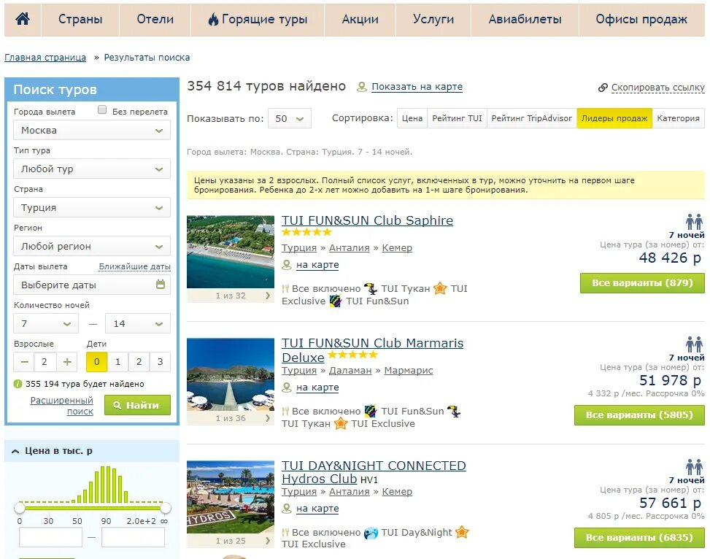Click TUI Exclusive star icon in Saphire row
The height and width of the screenshot is (559, 710).
click(440, 288)
